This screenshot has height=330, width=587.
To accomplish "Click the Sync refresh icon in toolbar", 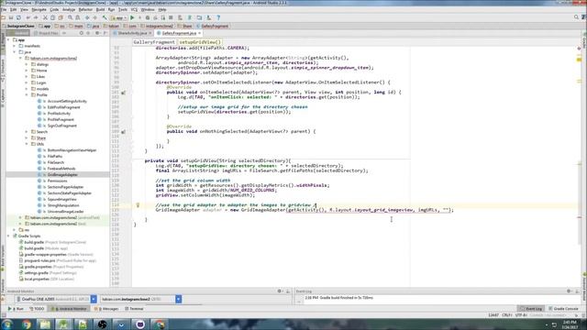I will 18,17.
